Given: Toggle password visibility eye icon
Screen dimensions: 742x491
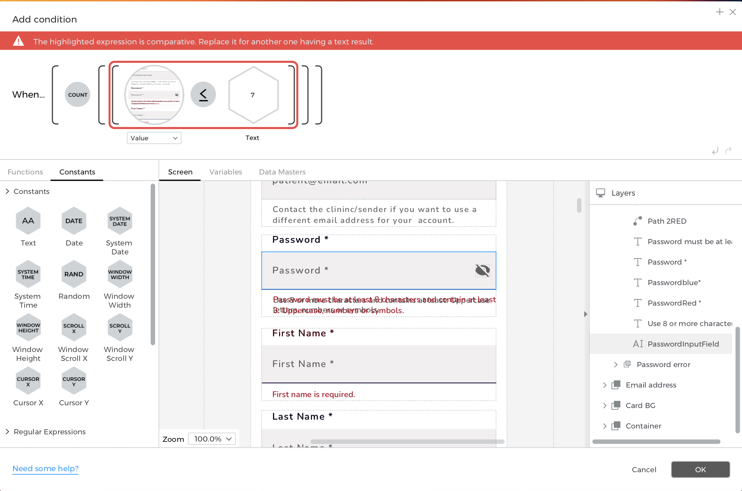Looking at the screenshot, I should 482,270.
